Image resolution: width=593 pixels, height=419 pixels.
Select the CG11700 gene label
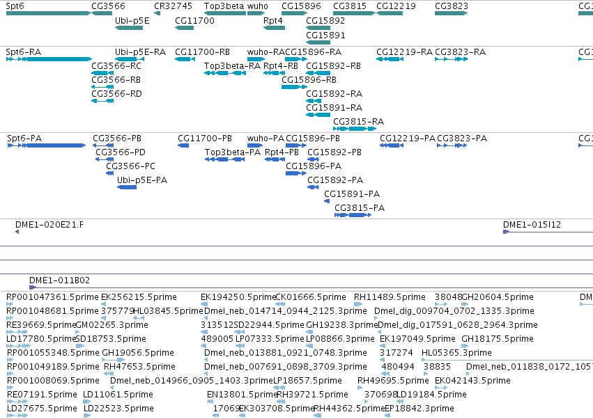point(194,20)
